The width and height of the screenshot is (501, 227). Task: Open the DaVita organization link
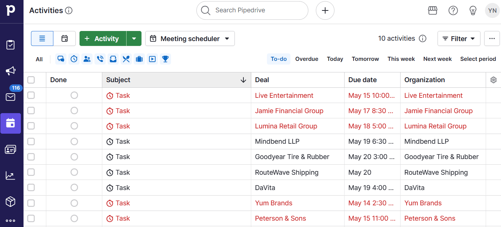(x=414, y=188)
